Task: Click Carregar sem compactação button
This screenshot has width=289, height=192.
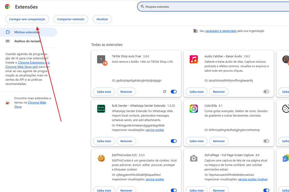Action: coord(27,19)
